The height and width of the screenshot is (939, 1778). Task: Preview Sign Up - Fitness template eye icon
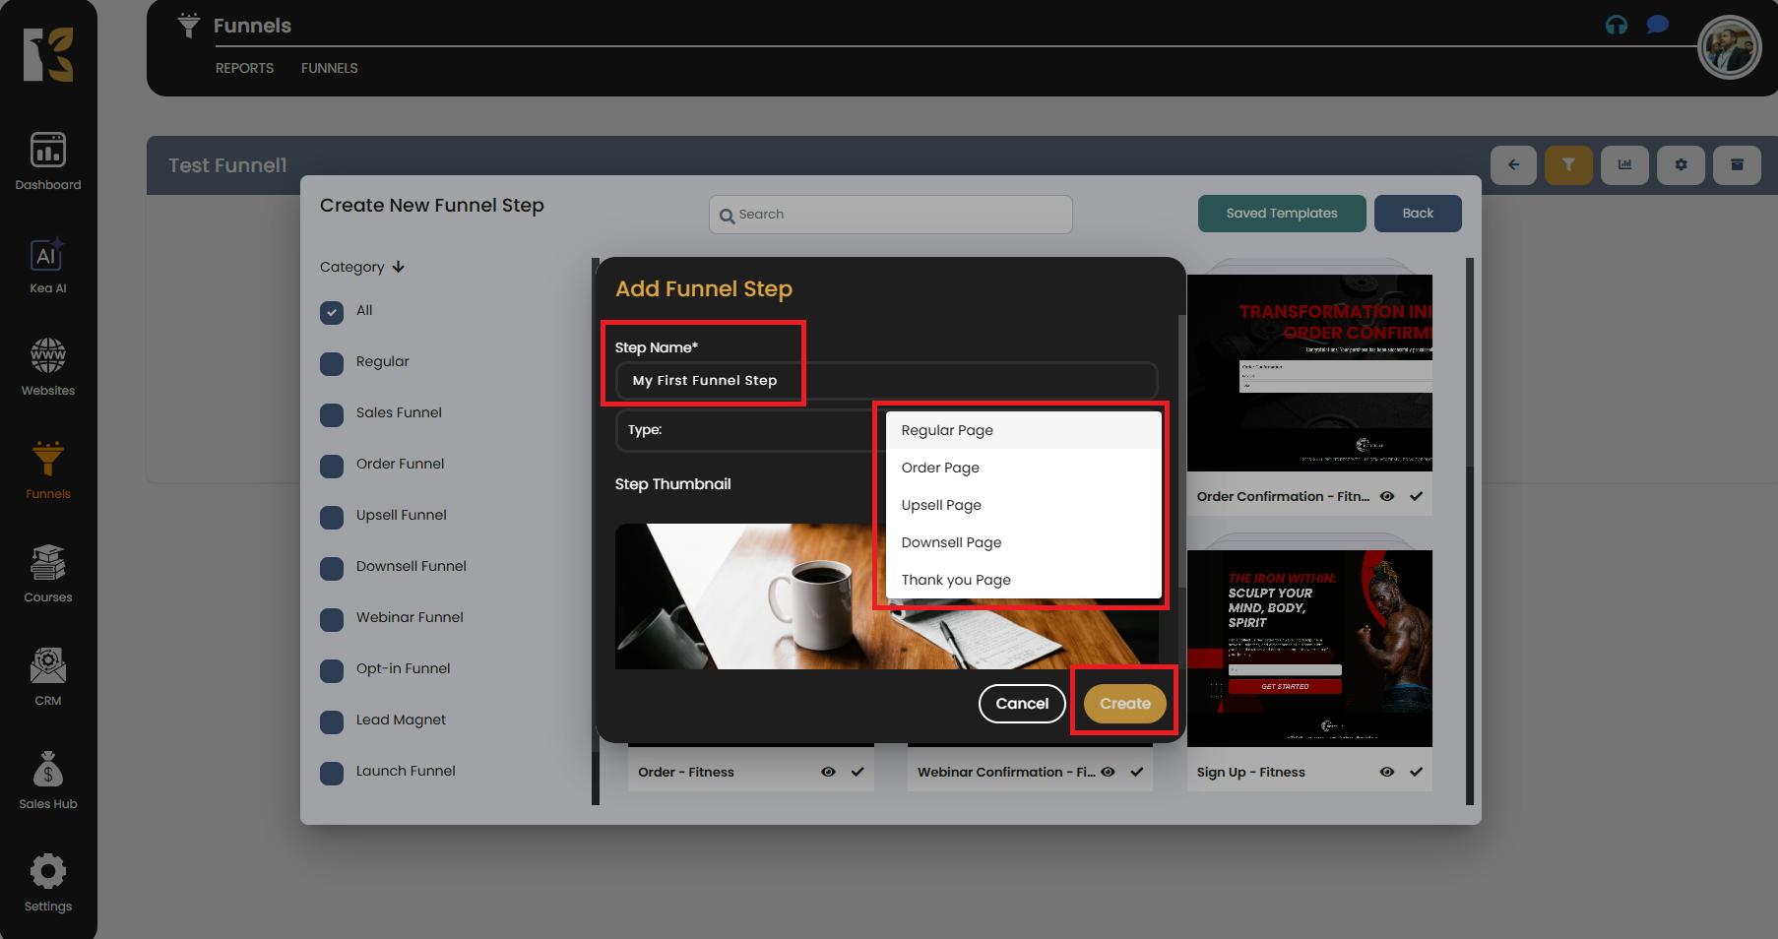[x=1386, y=773]
